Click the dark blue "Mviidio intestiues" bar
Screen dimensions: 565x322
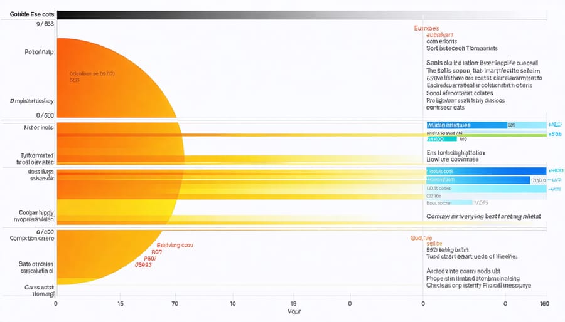tap(466, 125)
